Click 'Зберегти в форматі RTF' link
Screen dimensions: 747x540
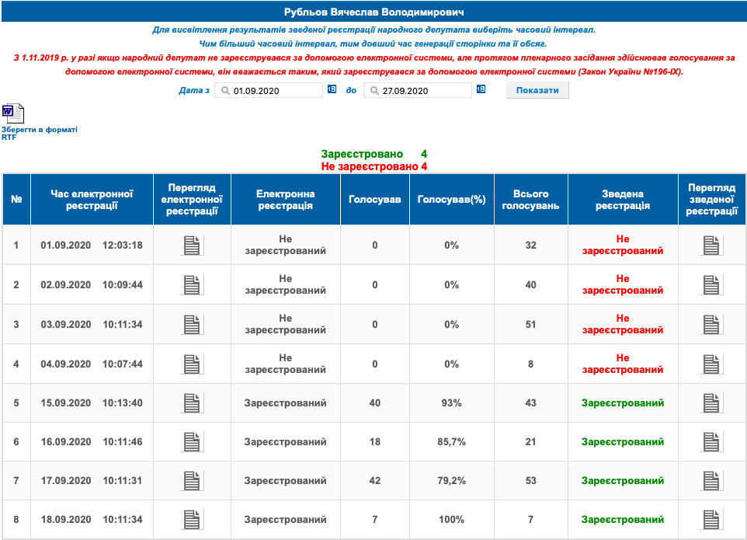39,132
